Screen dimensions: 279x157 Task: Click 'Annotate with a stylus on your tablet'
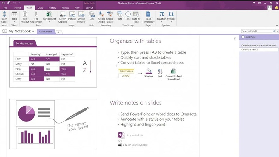coord(152,119)
